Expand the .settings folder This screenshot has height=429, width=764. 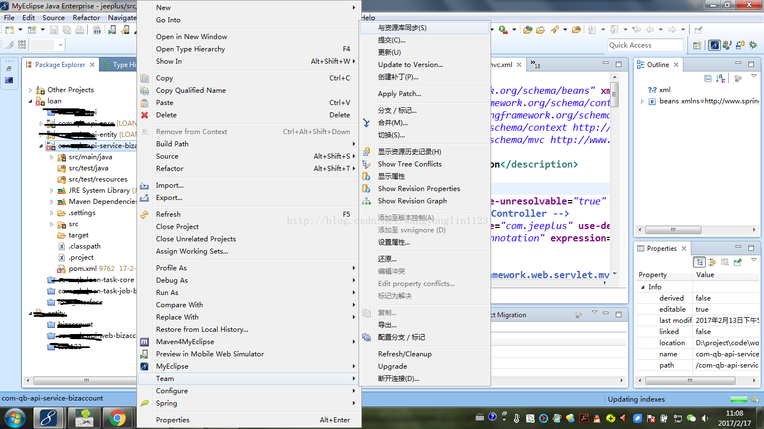[52, 213]
